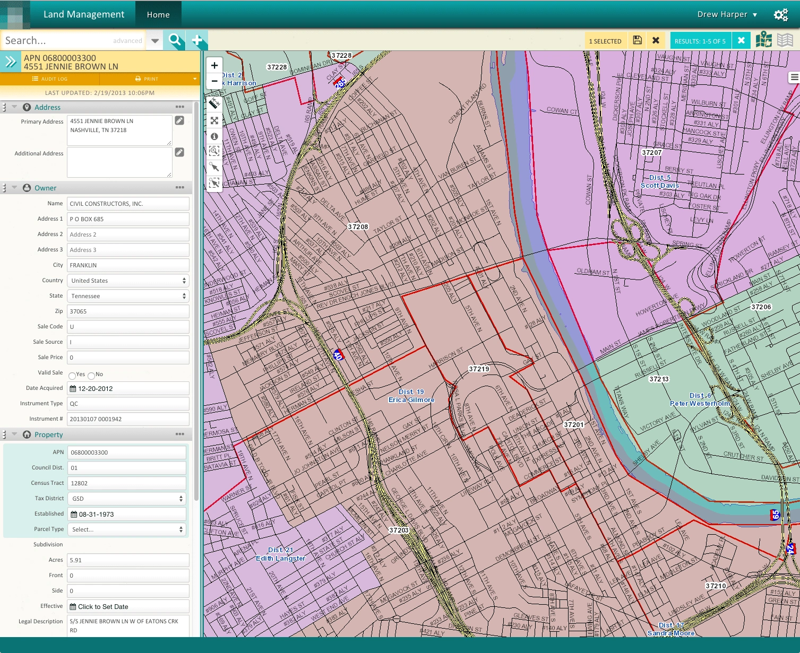Click the Dist. 6 Peter Westerholm map label

[x=700, y=399]
